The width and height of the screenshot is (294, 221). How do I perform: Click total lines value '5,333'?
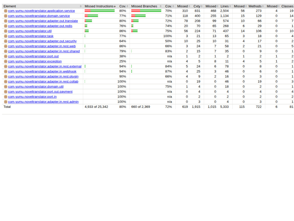[x=224, y=107]
